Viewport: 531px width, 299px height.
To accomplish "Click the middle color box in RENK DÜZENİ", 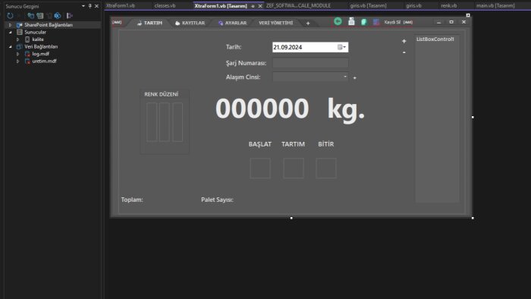I will pos(165,122).
